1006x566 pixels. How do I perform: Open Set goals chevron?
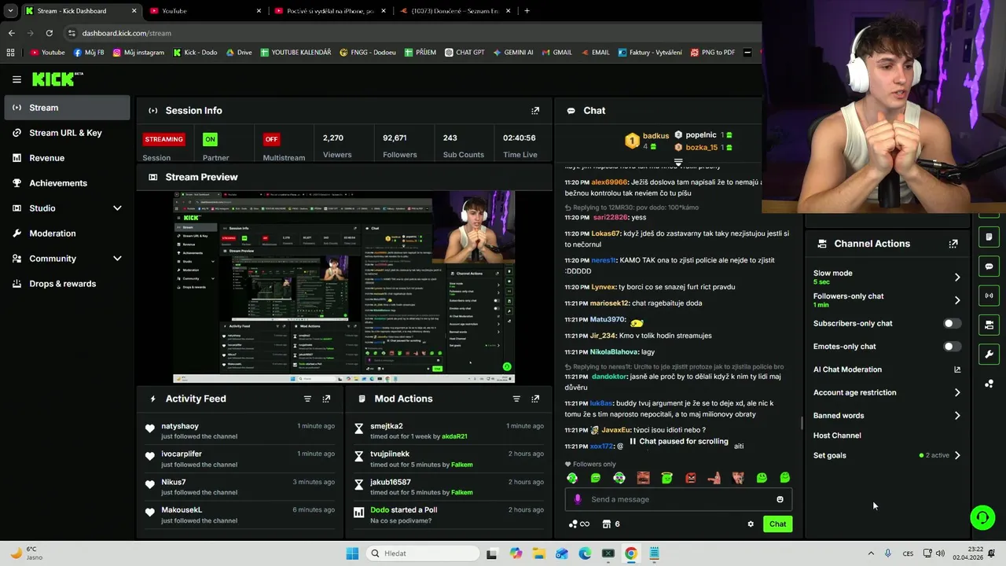[956, 455]
